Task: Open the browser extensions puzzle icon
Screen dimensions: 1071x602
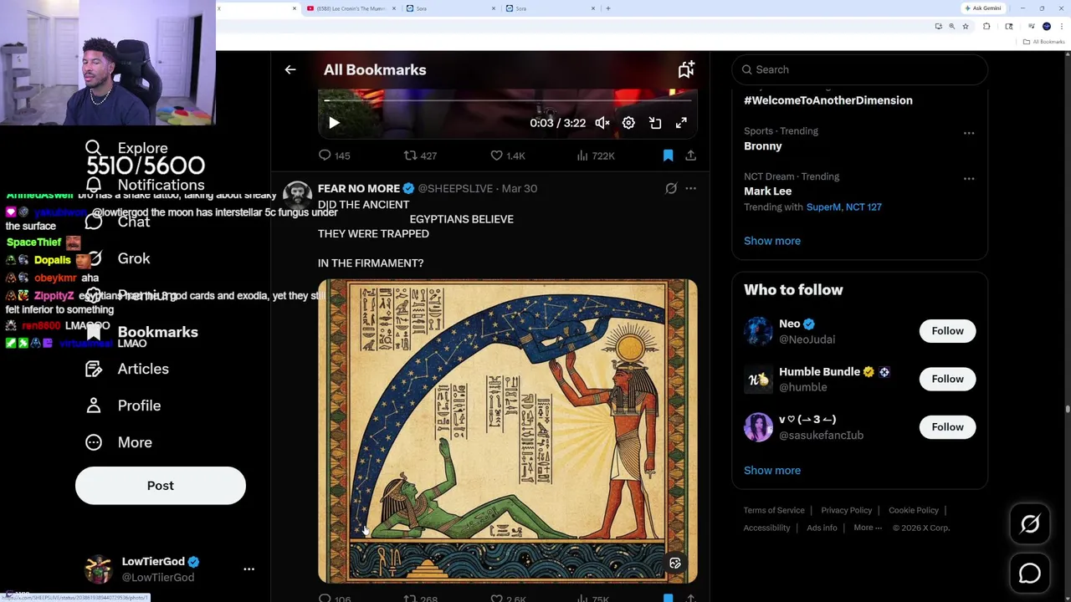Action: (x=986, y=27)
